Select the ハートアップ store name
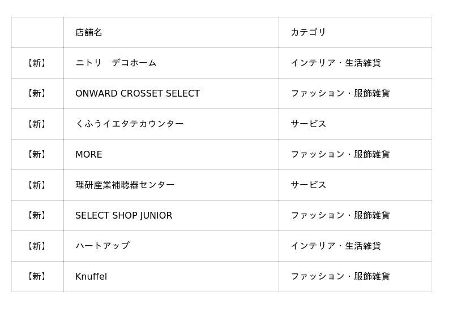This screenshot has width=453, height=309. (102, 246)
